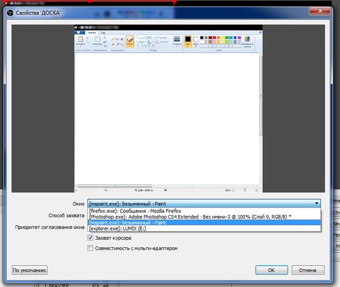The image size is (340, 287).
Task: Click the Paste clipboard icon in Paint preview
Action: pos(81,39)
